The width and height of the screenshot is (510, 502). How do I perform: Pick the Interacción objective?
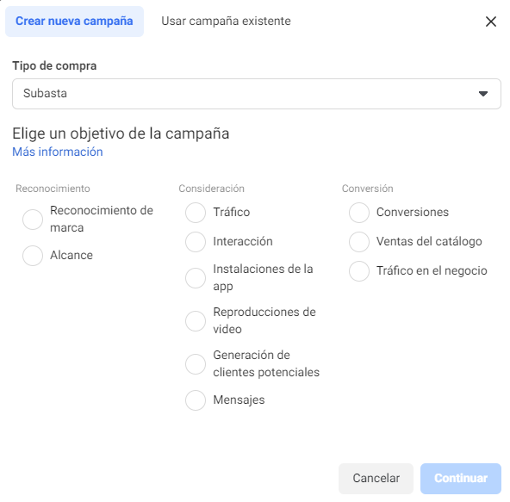(x=196, y=242)
